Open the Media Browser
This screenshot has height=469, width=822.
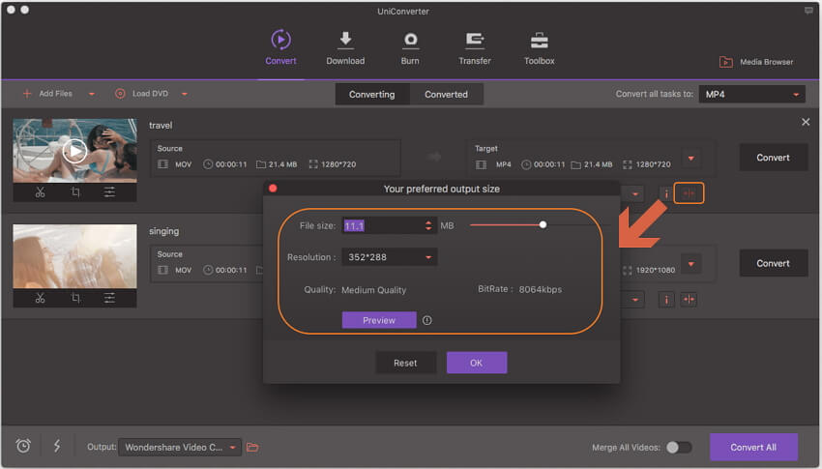(756, 62)
